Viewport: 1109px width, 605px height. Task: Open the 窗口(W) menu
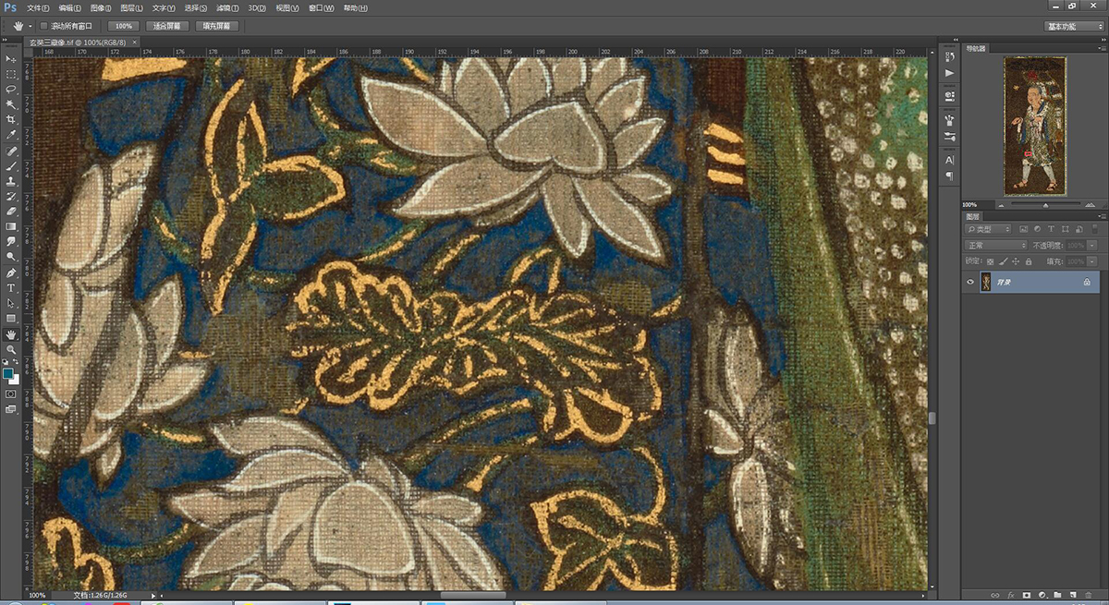(322, 7)
